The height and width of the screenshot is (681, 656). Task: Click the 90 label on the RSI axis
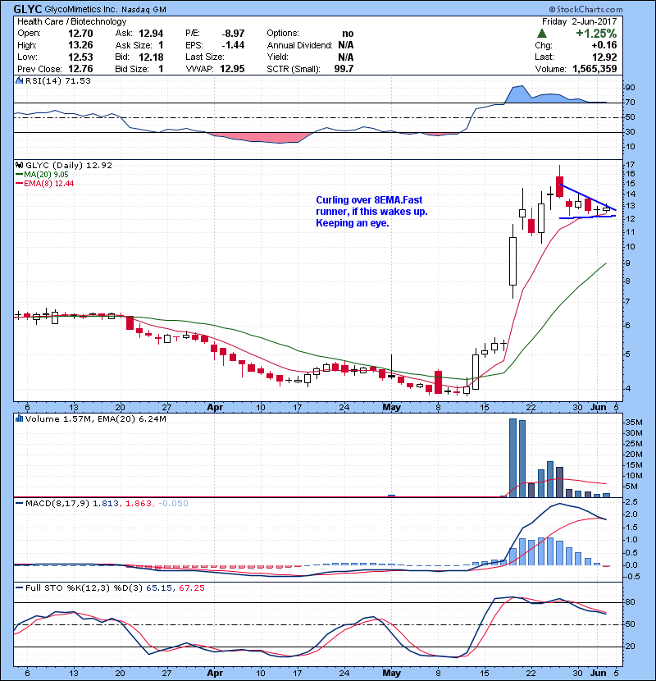click(x=630, y=87)
